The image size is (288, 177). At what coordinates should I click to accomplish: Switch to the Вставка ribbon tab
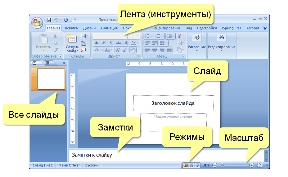tap(71, 28)
